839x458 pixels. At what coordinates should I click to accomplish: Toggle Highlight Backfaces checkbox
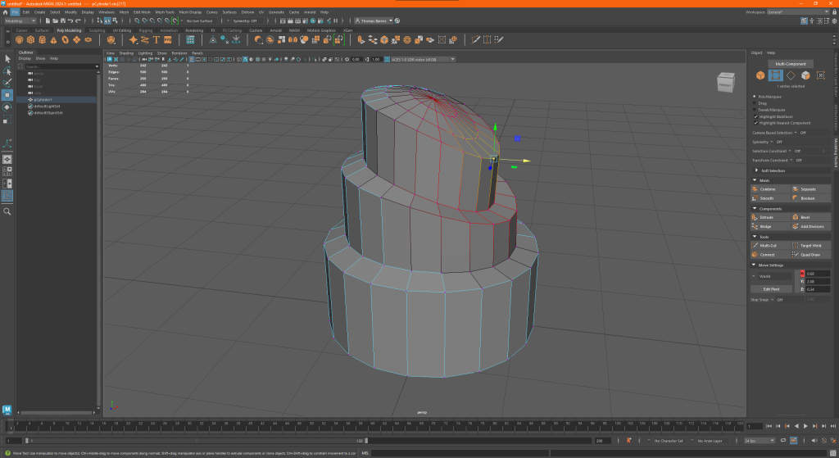click(x=755, y=116)
